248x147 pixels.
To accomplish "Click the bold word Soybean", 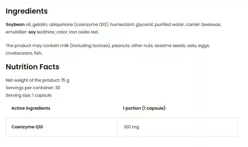I will click(15, 24).
